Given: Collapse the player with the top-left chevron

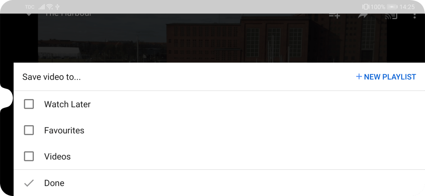Looking at the screenshot, I should [x=29, y=14].
